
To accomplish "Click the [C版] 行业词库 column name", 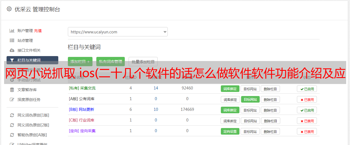I will click(x=82, y=120).
